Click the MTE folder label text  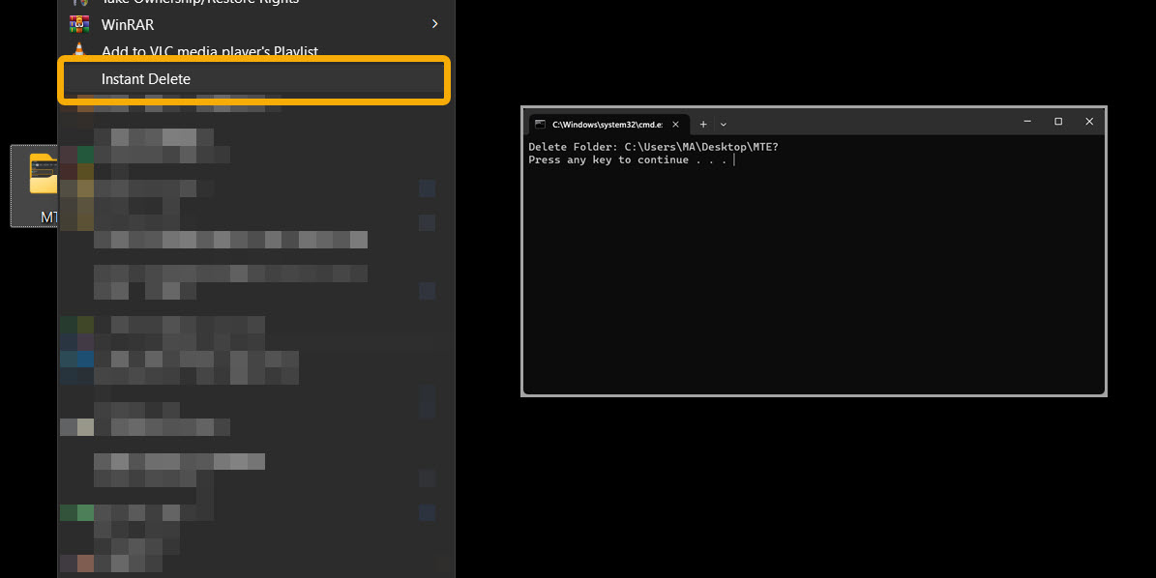click(46, 217)
